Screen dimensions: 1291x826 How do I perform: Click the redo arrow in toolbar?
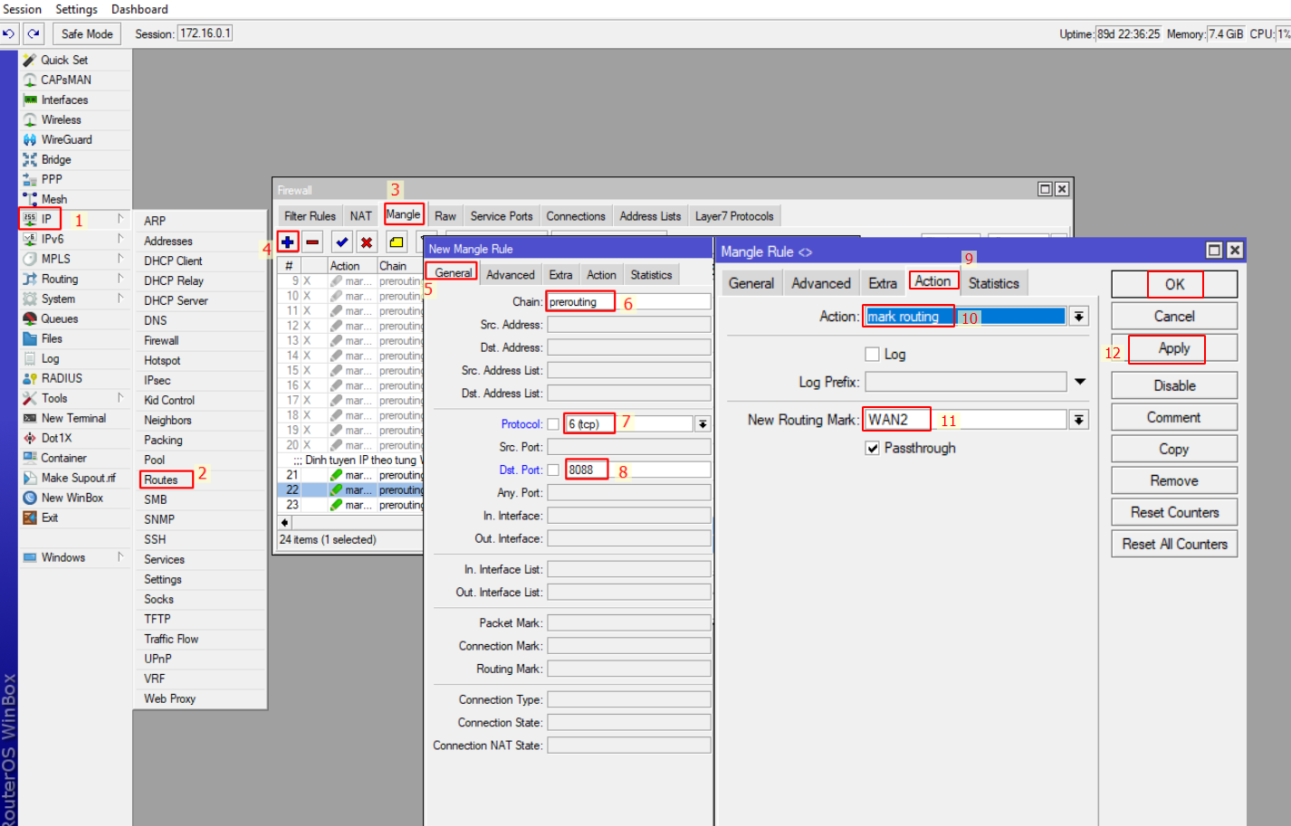click(x=33, y=33)
